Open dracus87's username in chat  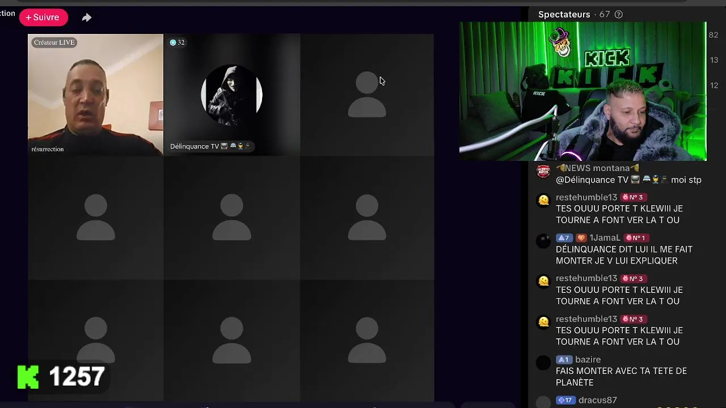click(x=598, y=400)
